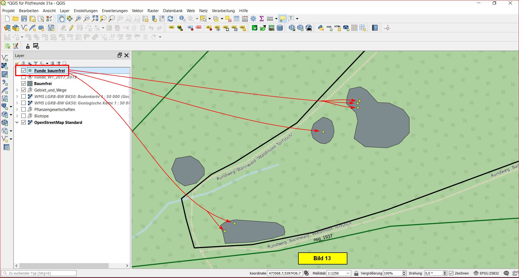
Task: Click the Refresh map icon
Action: (170, 19)
